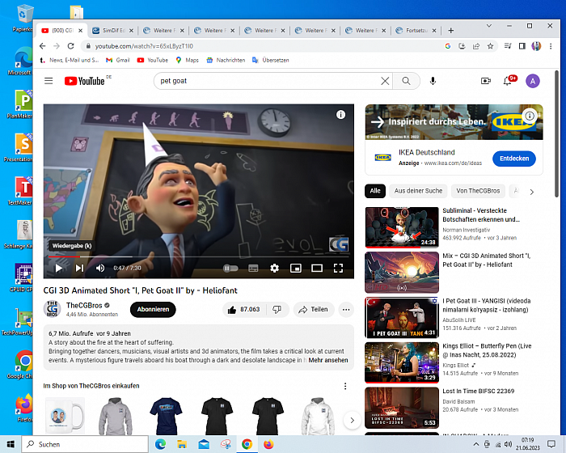
Task: Subscribe with the Abonnieren button
Action: pyautogui.click(x=153, y=310)
